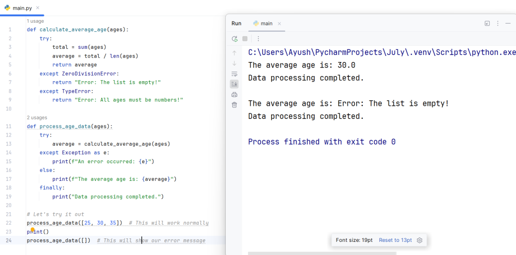The image size is (516, 255).
Task: Click 'except TypeError:' on line 8
Action: coord(67,91)
